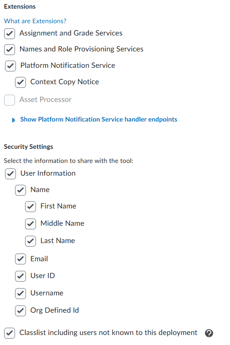Click the 'Last Name' label
Viewport: 230px width, 345px height.
(x=58, y=241)
